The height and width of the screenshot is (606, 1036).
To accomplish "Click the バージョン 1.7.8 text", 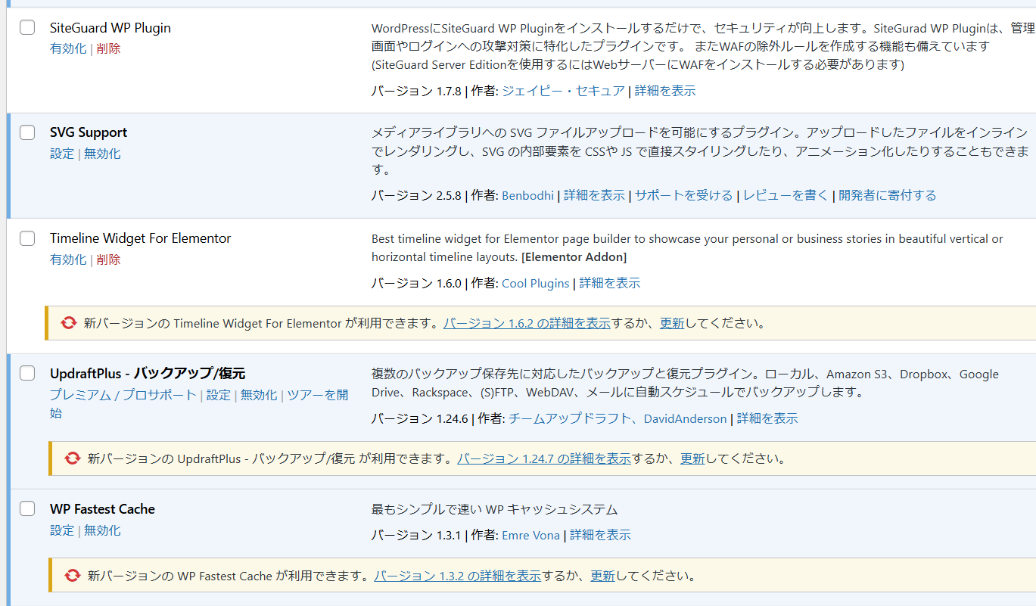I will 416,91.
